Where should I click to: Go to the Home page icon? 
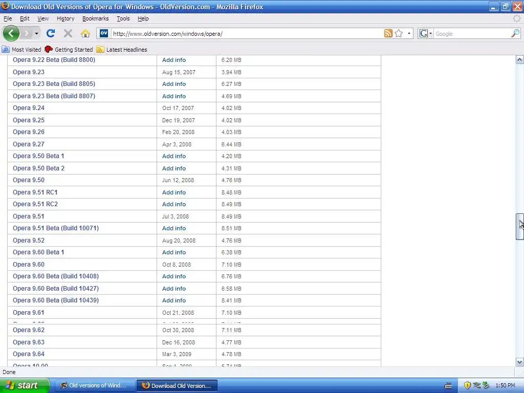coord(85,33)
